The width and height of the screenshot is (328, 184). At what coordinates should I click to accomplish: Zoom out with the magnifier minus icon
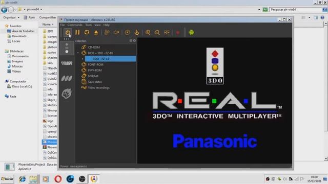point(157,32)
